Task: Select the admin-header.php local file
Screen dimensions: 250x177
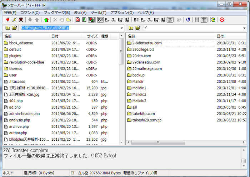Action: (24, 114)
